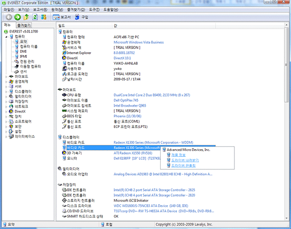
Task: Open the 원격(M) menu
Action: coord(57,10)
